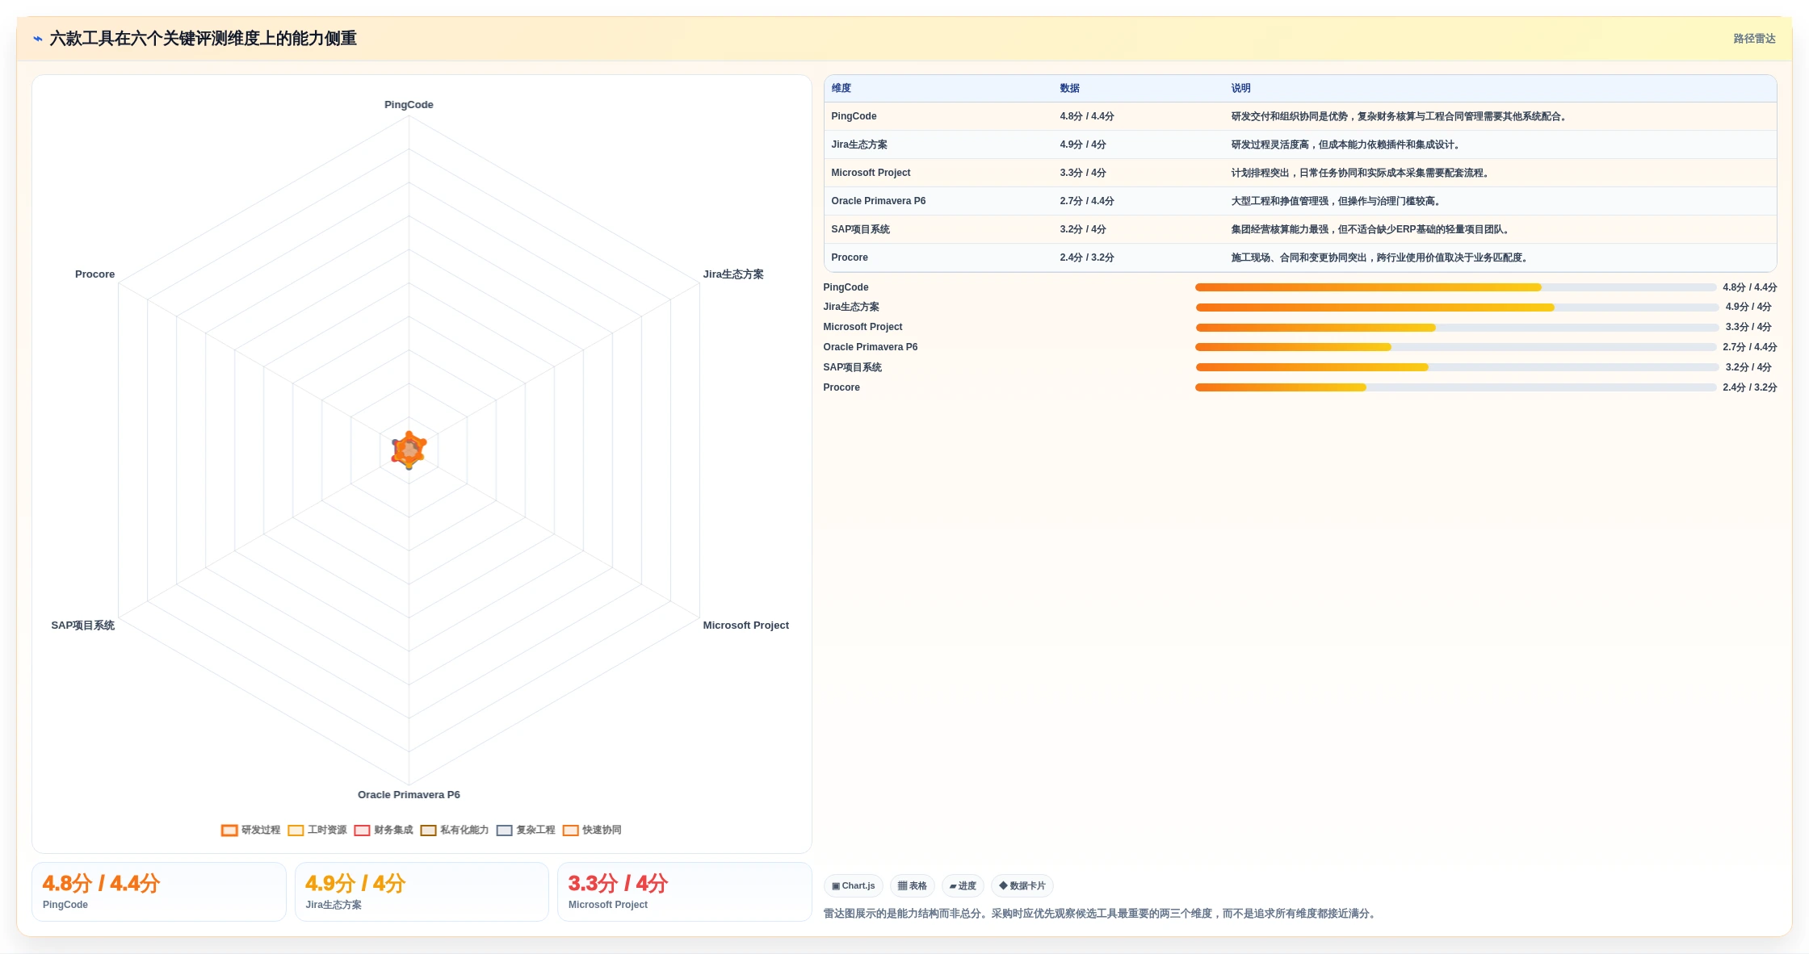Click the description starting 施工现场、合同和变更协同突出
This screenshot has width=1809, height=954.
(1381, 257)
